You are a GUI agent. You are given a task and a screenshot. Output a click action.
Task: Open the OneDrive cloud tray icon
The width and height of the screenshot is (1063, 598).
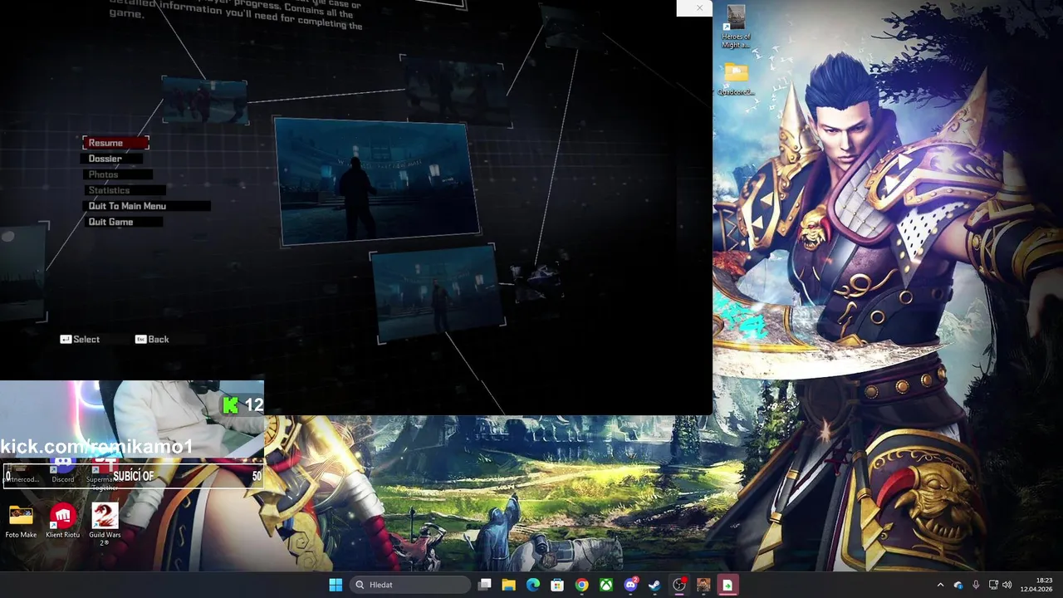coord(958,585)
